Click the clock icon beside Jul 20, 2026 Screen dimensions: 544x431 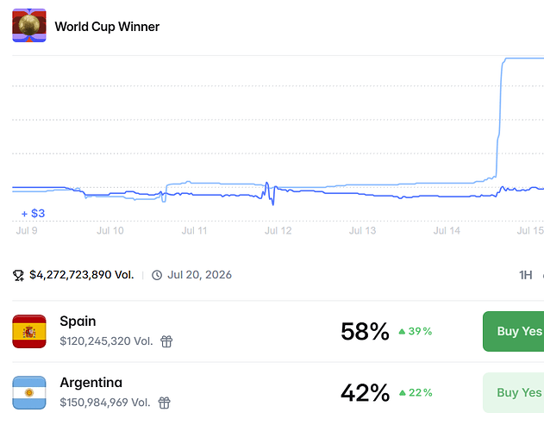pyautogui.click(x=157, y=275)
